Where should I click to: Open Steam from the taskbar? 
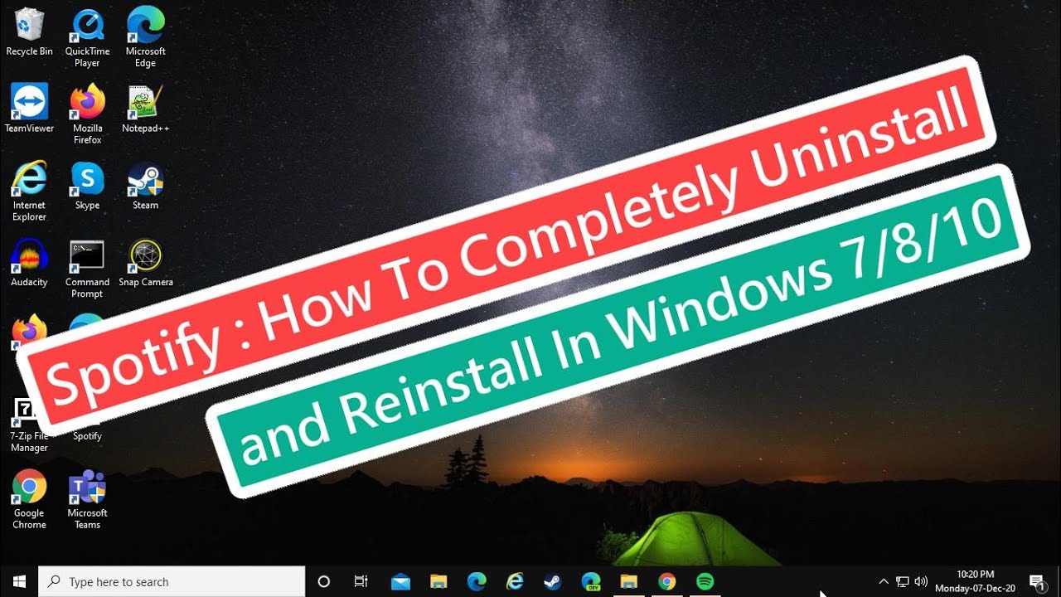(553, 581)
